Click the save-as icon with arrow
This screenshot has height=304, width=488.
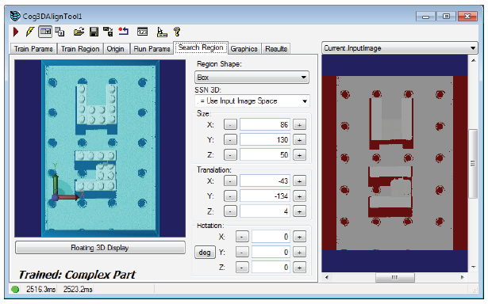click(108, 32)
